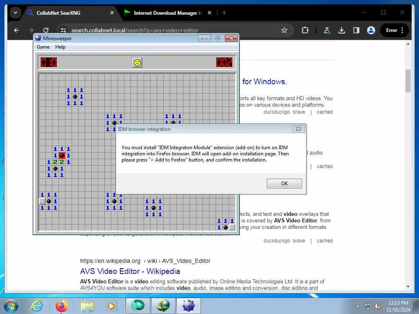419x314 pixels.
Task: Open the second result three-dot options
Action: pyautogui.click(x=311, y=167)
